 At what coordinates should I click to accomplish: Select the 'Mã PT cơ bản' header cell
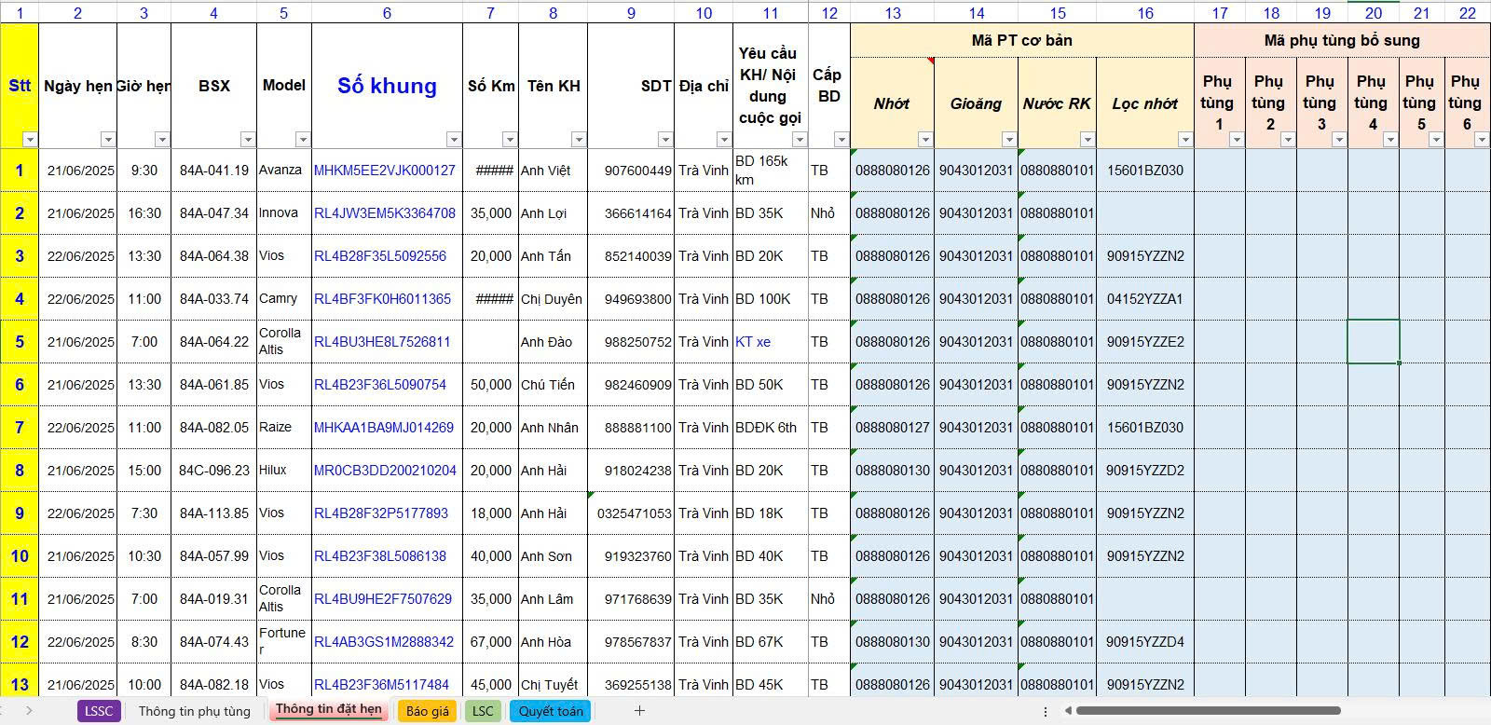point(1021,40)
